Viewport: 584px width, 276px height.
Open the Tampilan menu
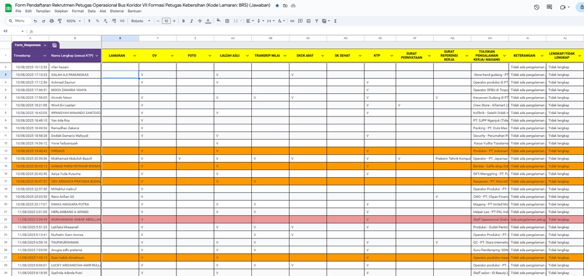tap(43, 11)
